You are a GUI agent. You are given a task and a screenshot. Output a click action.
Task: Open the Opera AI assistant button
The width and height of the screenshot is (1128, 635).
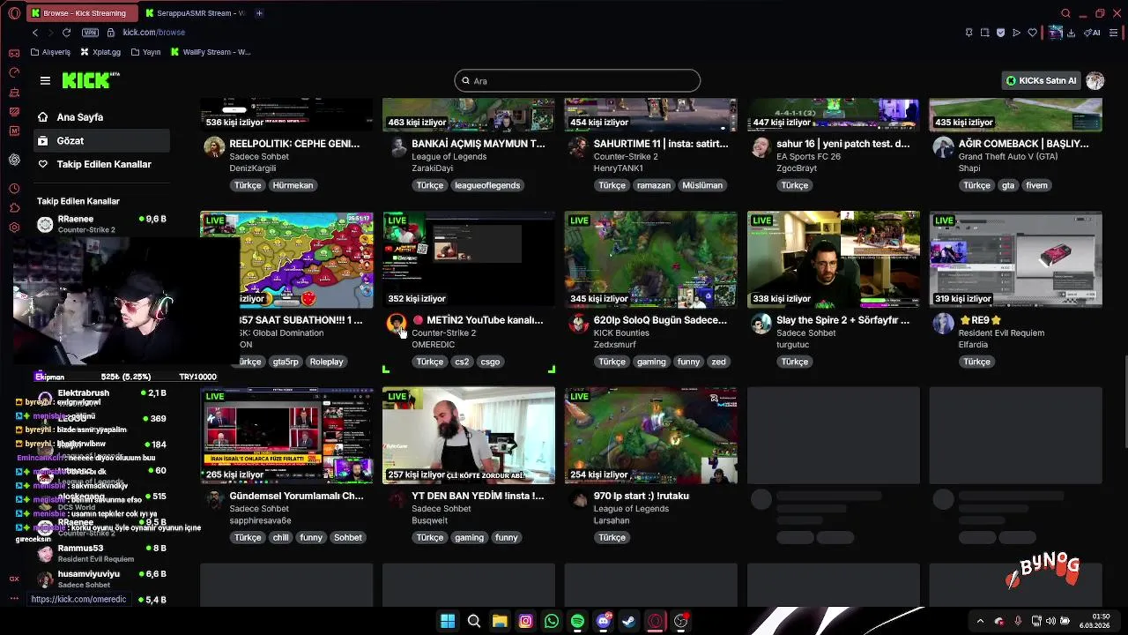click(x=1092, y=33)
